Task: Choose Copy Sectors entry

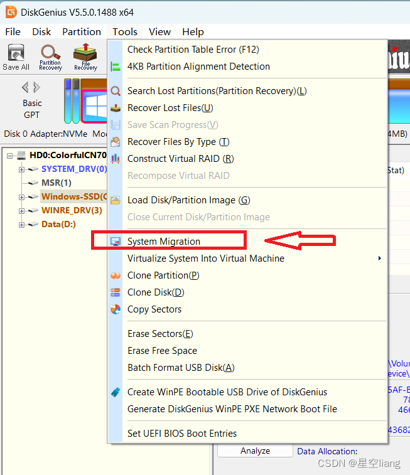Action: coord(247,309)
